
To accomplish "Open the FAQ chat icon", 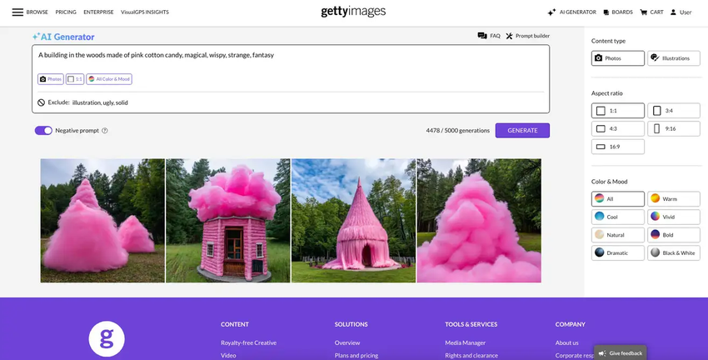I will coord(482,36).
